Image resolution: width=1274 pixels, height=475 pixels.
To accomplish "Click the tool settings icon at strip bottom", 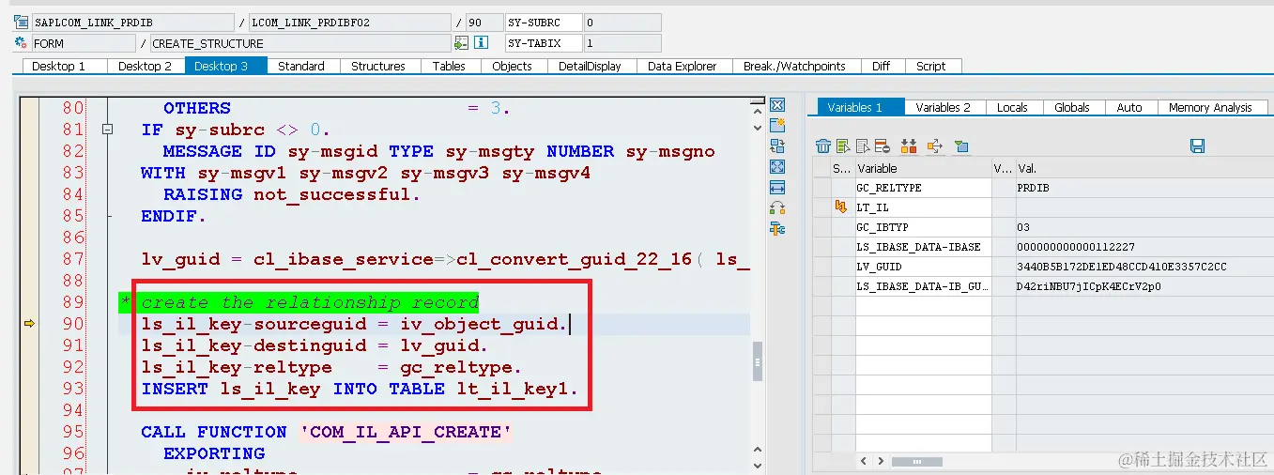I will coord(777,228).
